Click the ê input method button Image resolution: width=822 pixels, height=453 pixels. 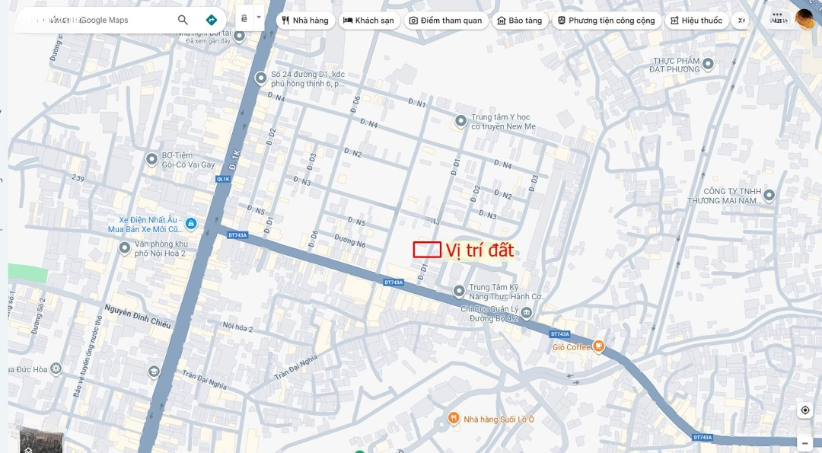[x=244, y=18]
